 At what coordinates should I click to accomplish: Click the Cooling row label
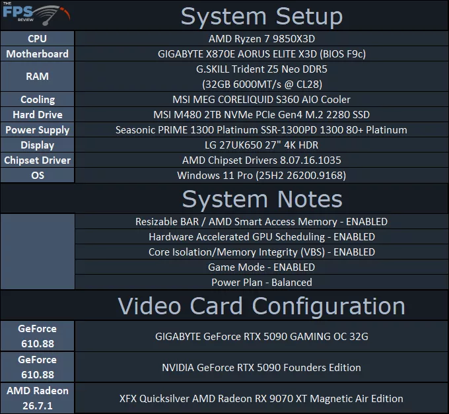coord(37,99)
